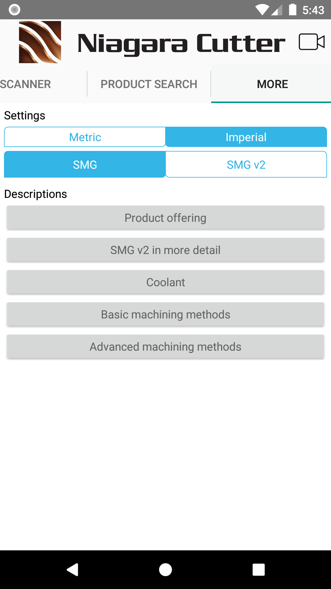View SMG v2 in more detail

point(165,250)
